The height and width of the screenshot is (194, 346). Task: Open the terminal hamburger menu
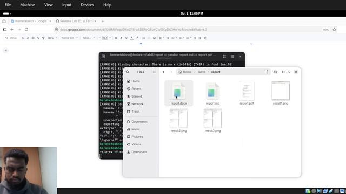pyautogui.click(x=232, y=57)
